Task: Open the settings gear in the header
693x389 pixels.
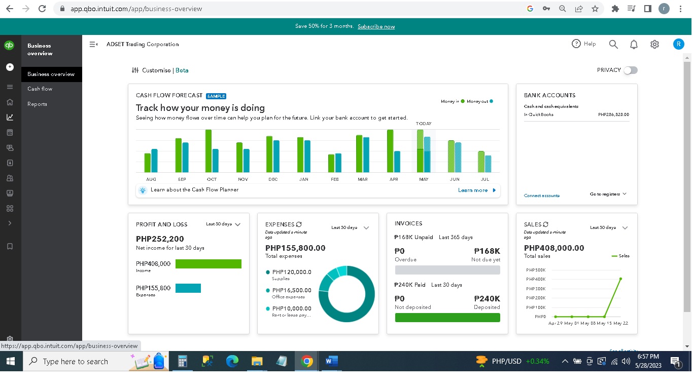Action: [x=654, y=45]
